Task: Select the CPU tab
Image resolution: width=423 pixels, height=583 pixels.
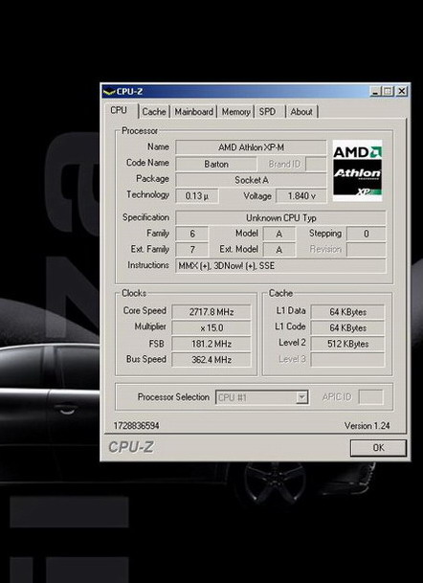Action: coord(119,110)
